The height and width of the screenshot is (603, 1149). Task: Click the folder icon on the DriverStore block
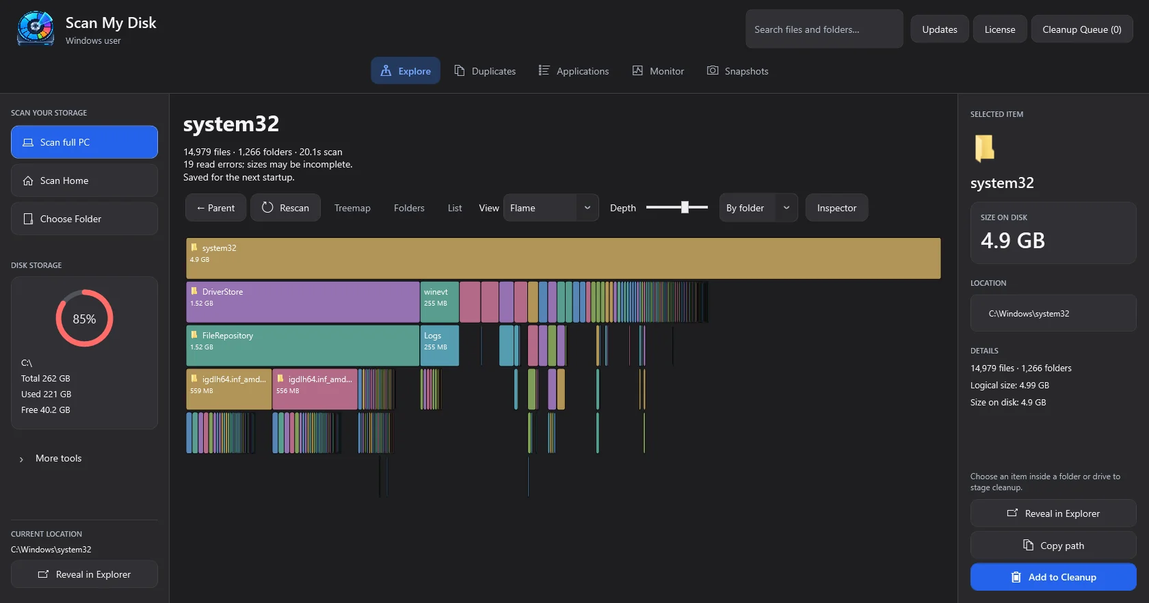click(x=194, y=291)
